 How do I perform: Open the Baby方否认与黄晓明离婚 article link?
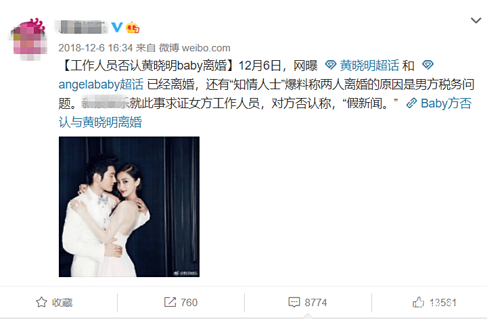pyautogui.click(x=265, y=113)
